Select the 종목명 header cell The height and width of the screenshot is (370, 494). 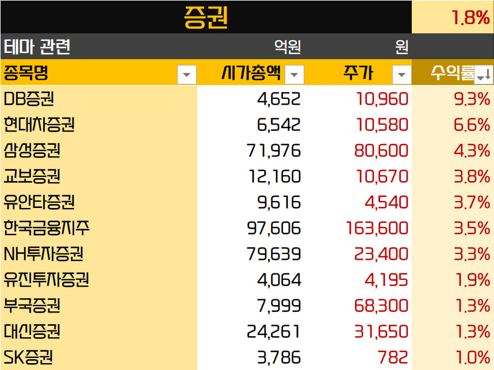pos(99,72)
